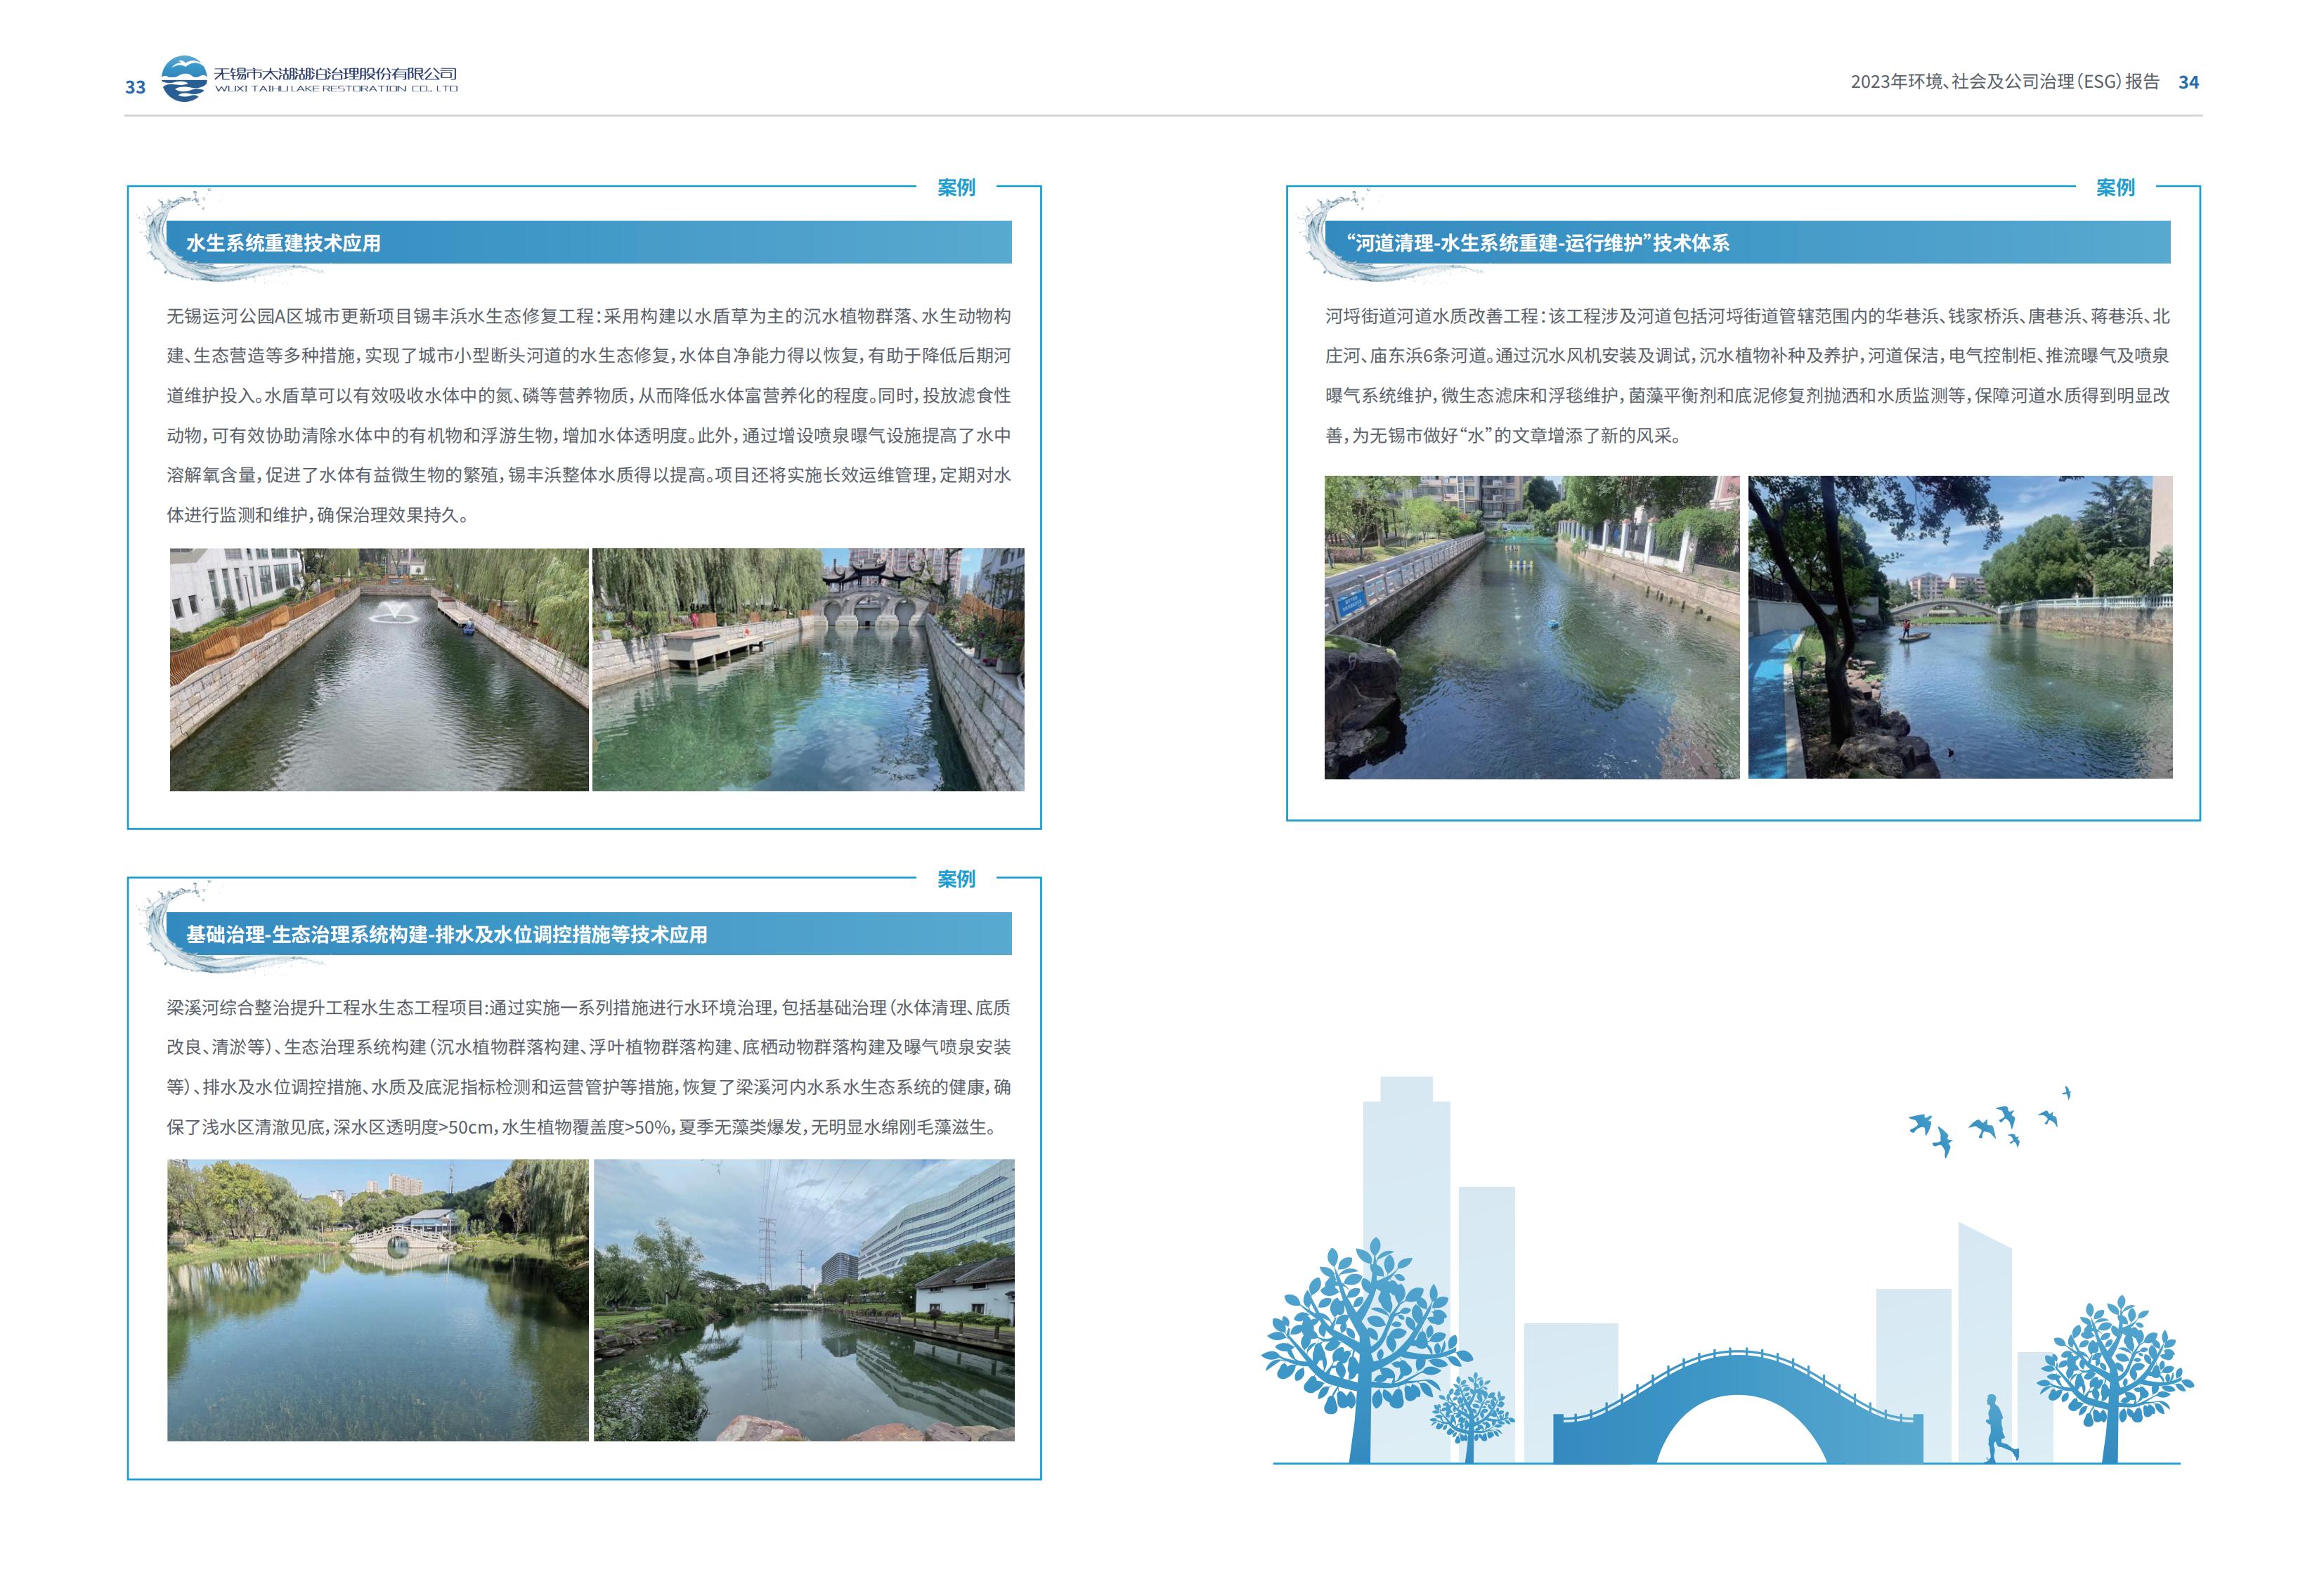Click the 案例 label above first case box
The width and height of the screenshot is (2324, 1577).
point(955,187)
